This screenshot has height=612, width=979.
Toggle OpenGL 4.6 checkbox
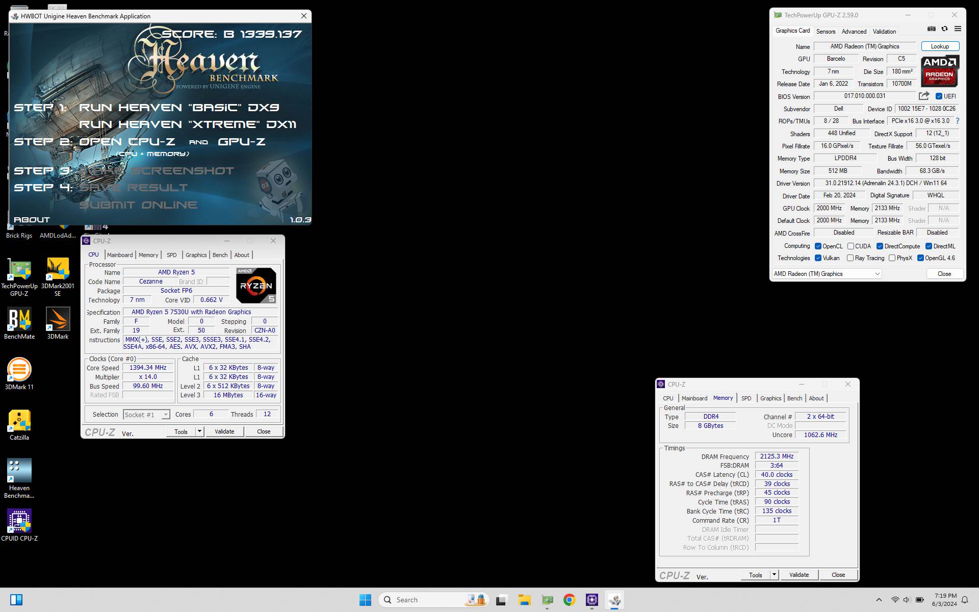(920, 258)
